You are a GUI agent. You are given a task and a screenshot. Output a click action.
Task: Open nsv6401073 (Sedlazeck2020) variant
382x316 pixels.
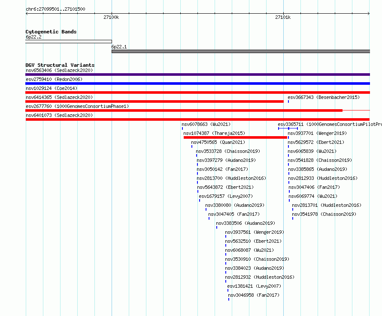coord(59,115)
